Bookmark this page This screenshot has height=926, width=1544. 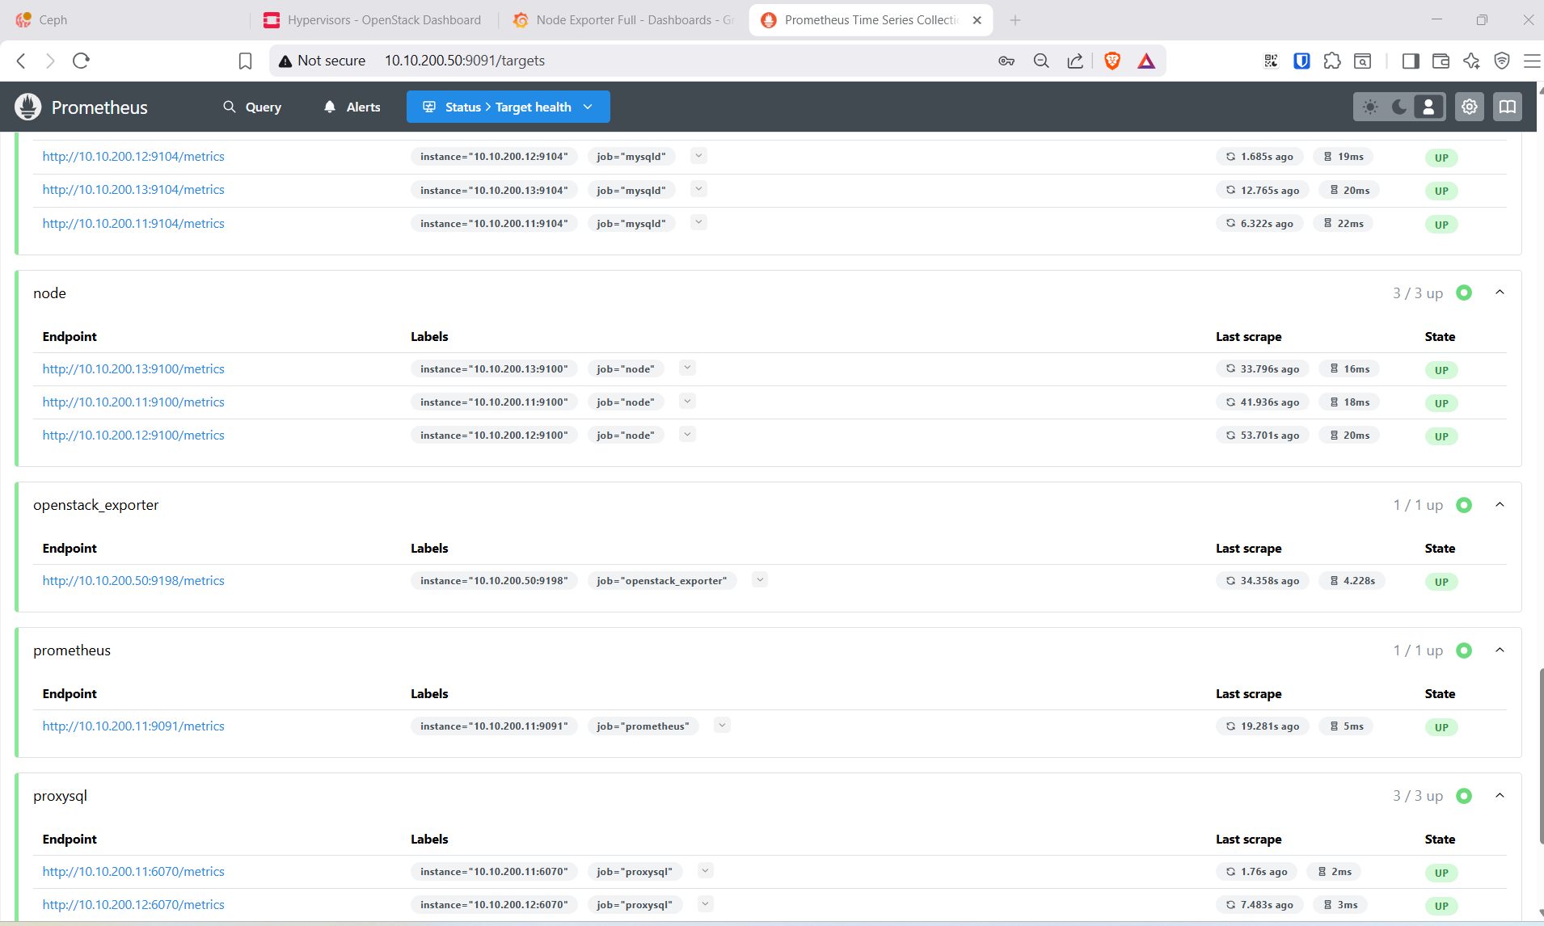point(245,61)
